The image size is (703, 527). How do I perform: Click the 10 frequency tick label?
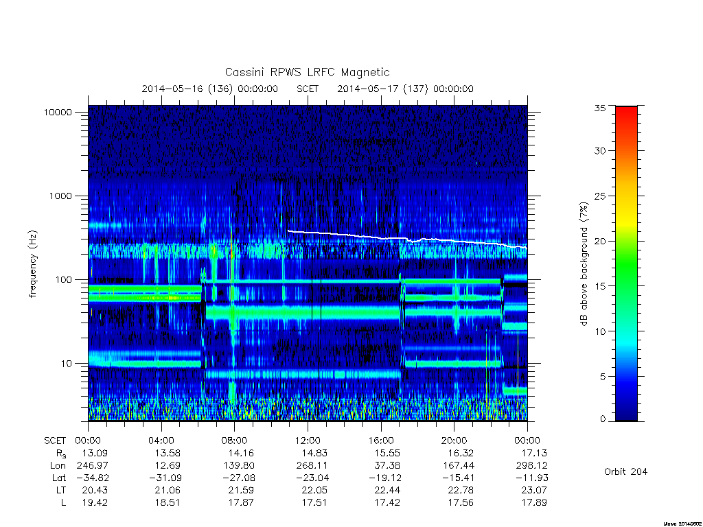click(x=67, y=364)
